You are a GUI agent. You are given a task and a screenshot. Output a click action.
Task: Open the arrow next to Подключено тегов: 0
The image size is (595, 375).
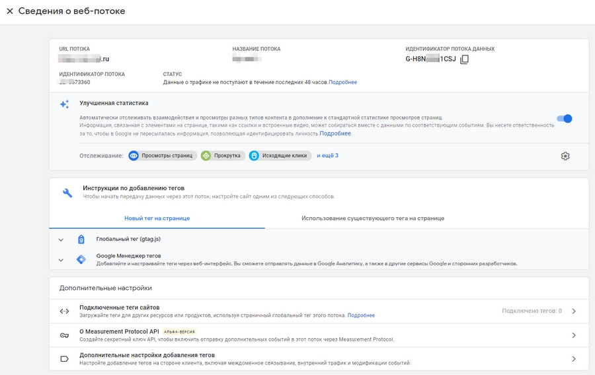pos(574,311)
